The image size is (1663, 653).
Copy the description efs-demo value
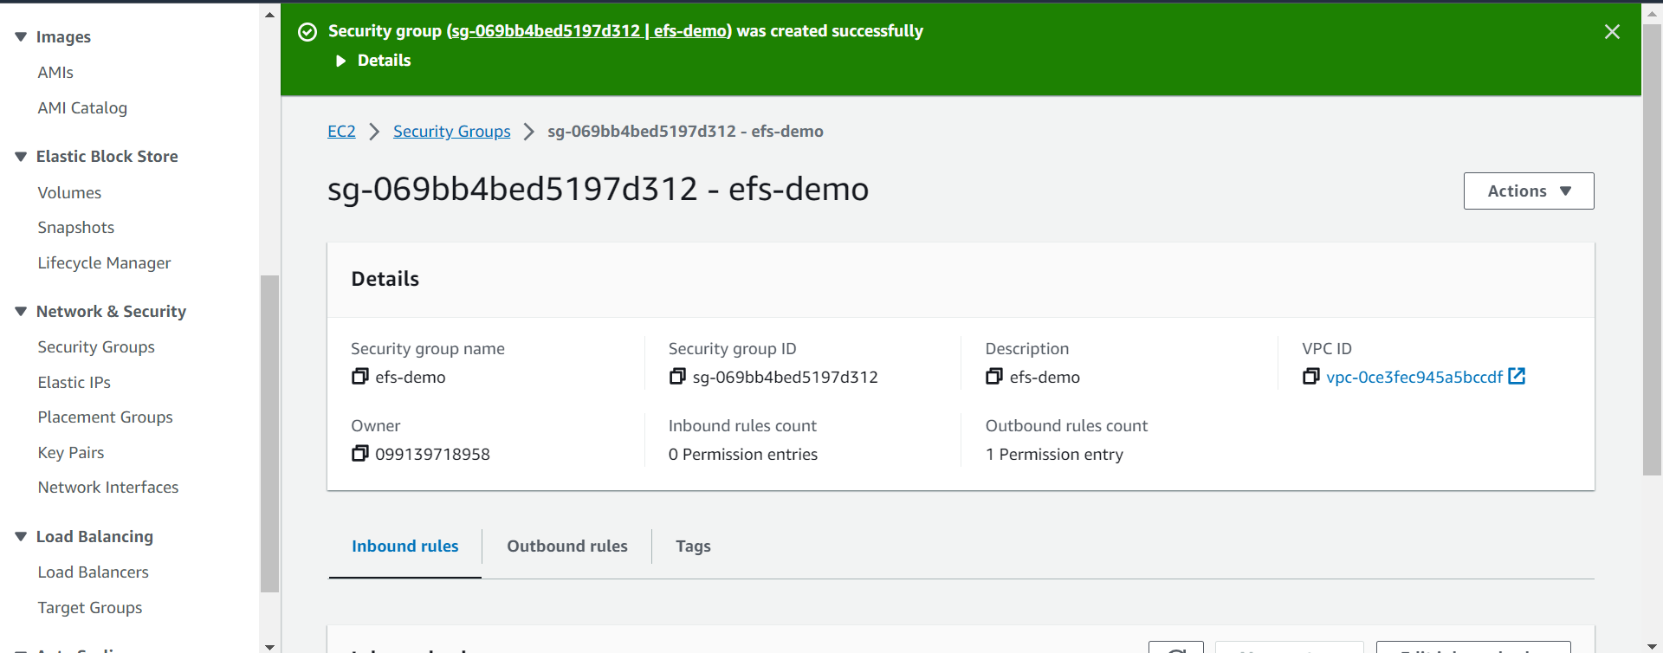[994, 377]
